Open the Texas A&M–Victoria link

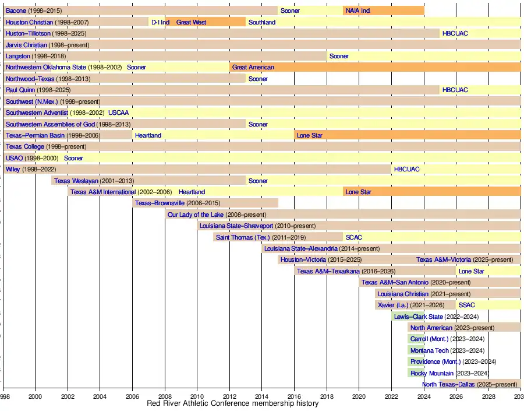[x=444, y=260]
